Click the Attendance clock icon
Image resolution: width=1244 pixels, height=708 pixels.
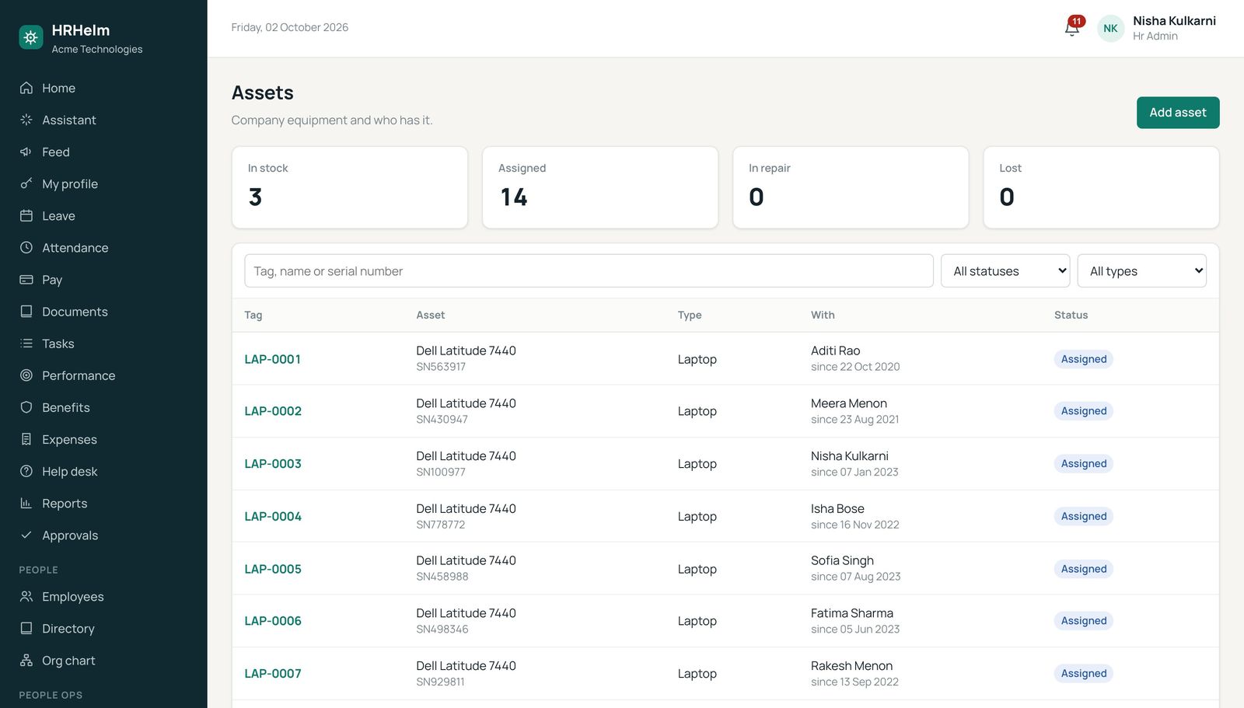(x=26, y=247)
